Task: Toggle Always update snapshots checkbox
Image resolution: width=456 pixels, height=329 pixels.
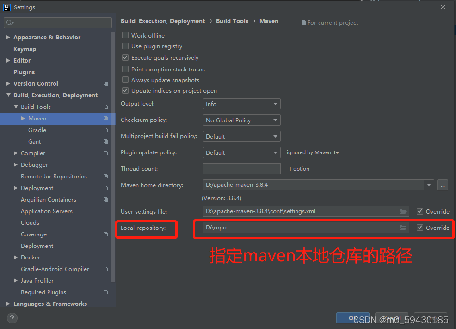Action: tap(125, 80)
